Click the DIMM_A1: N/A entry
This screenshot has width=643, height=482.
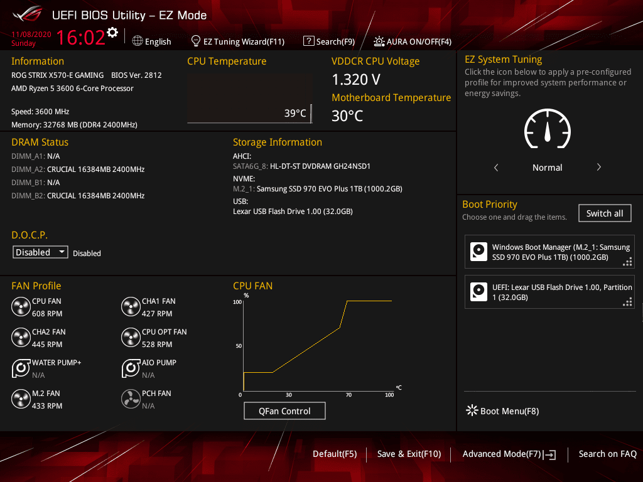pos(36,156)
